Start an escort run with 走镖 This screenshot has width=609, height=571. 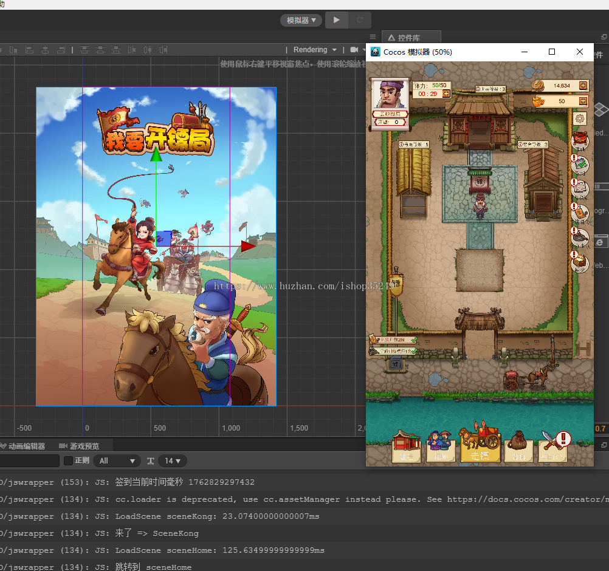[x=480, y=442]
